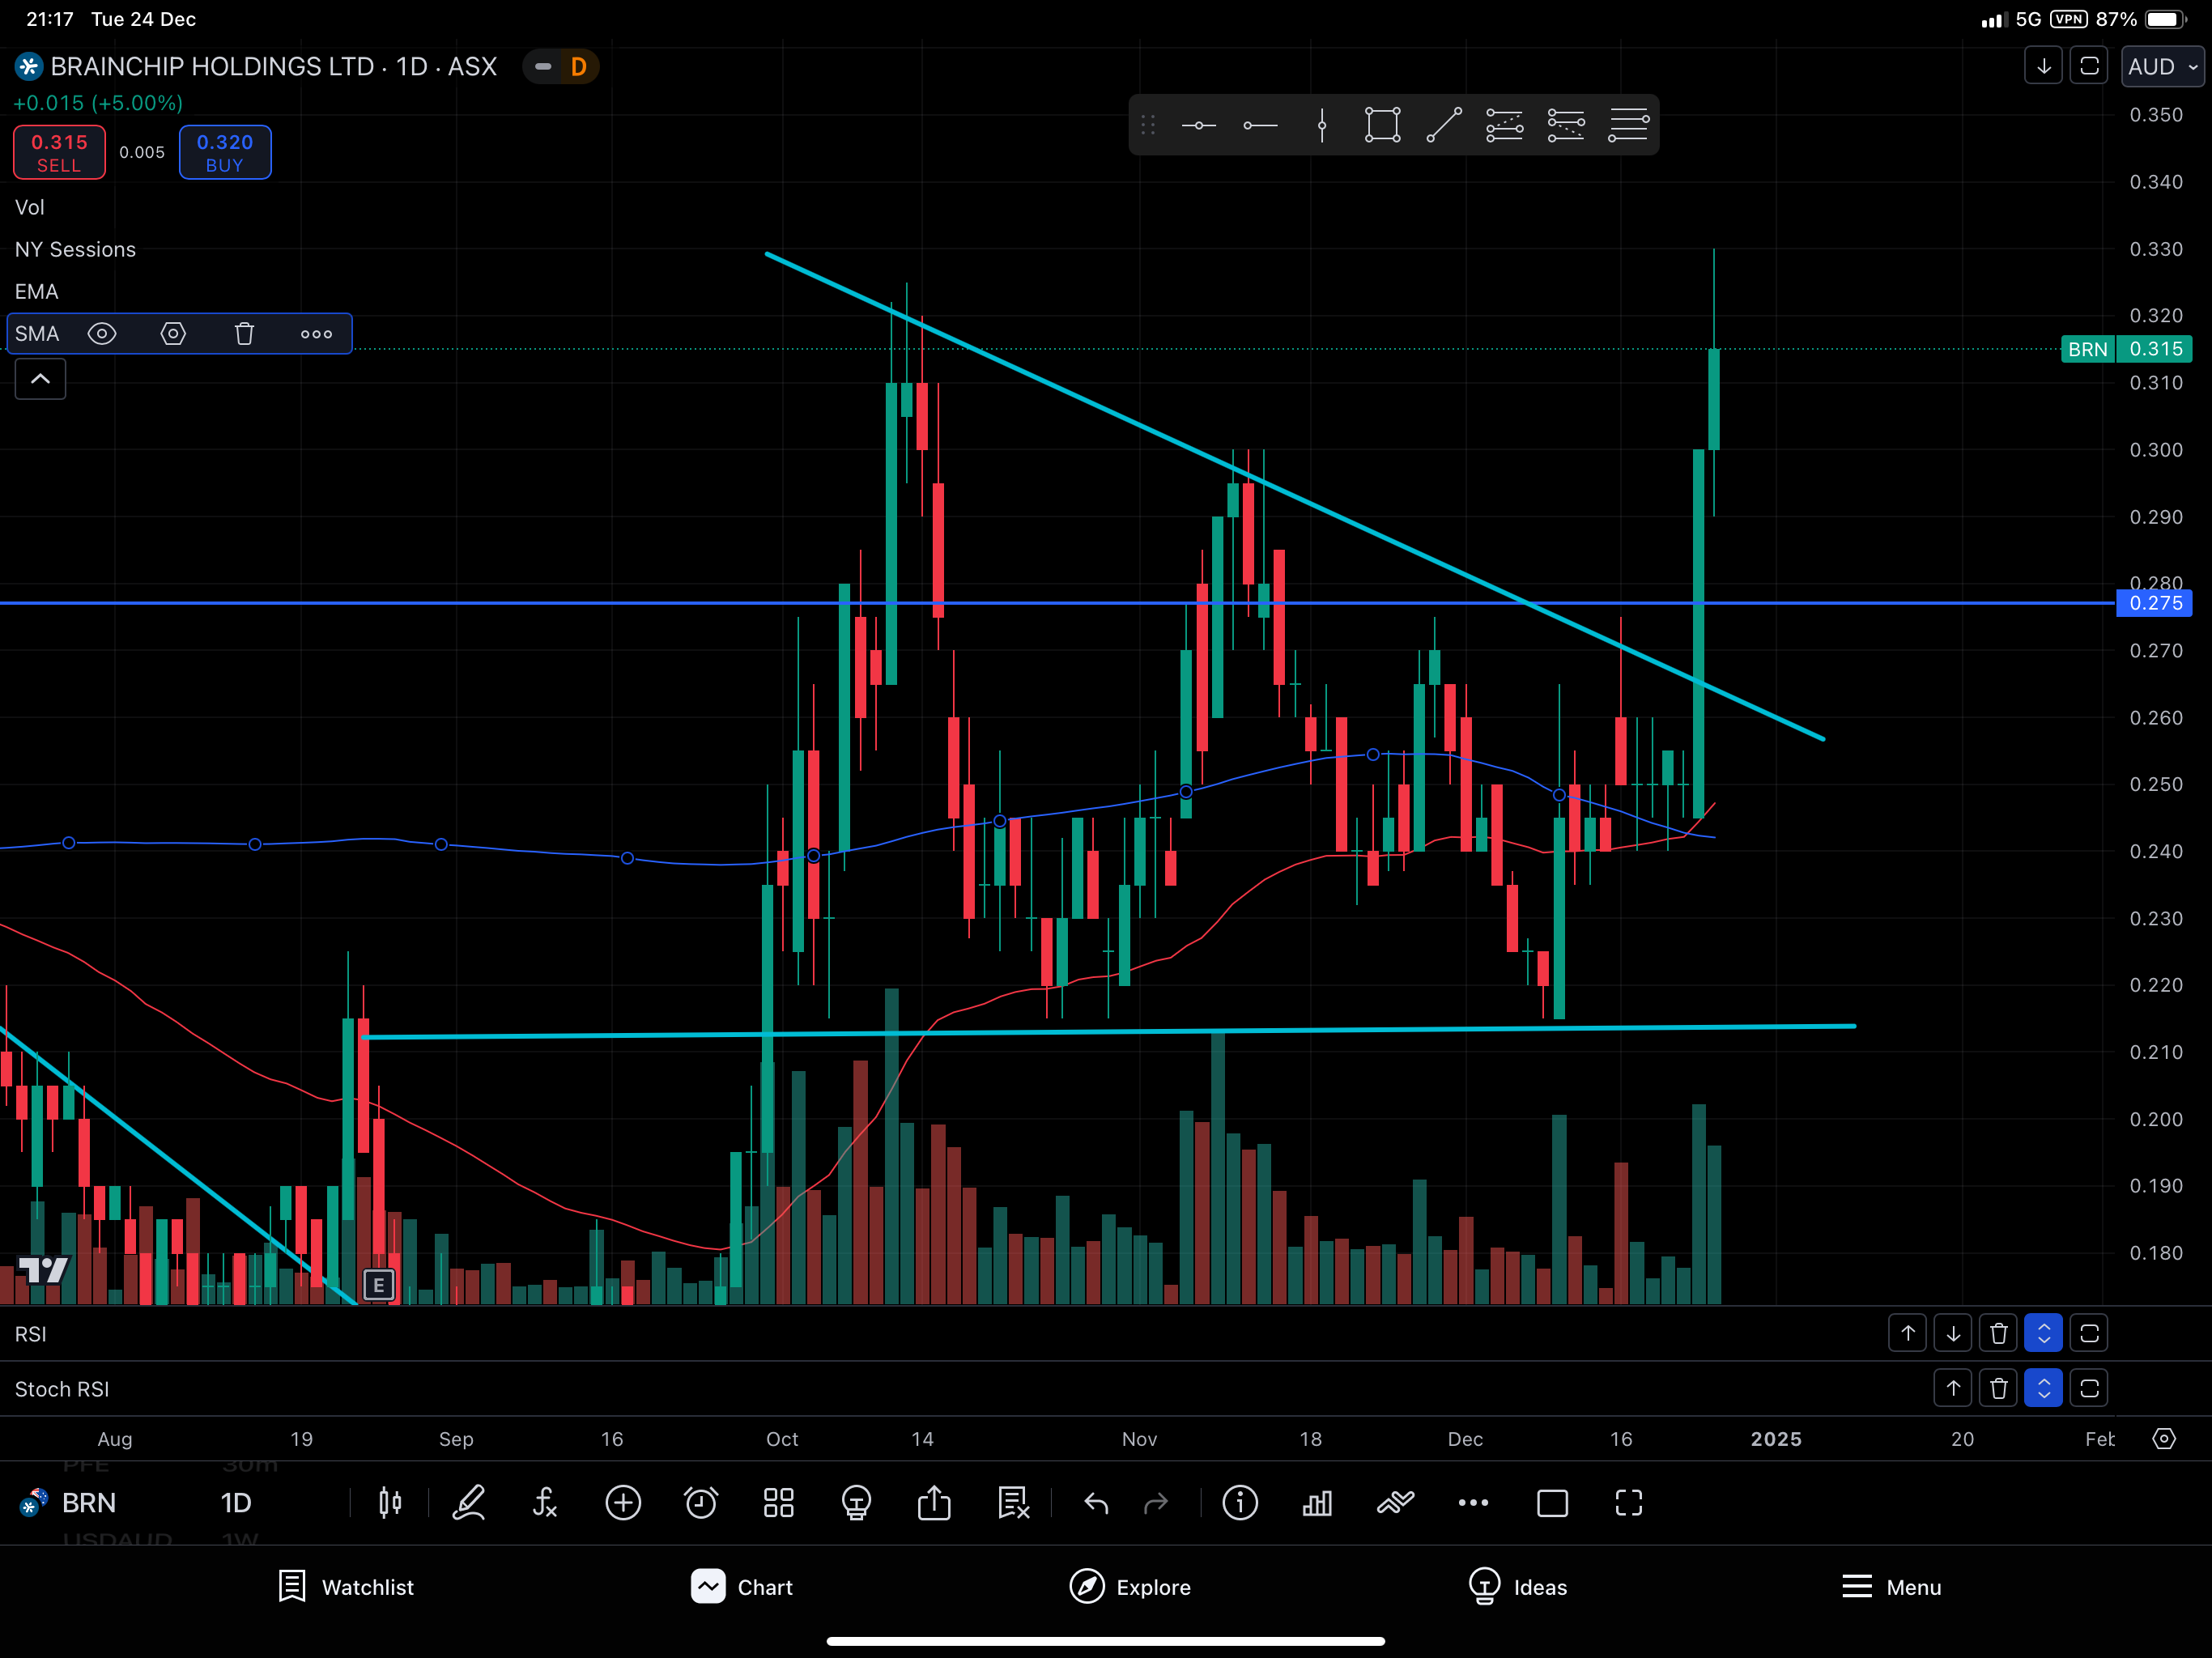Move Stoch RSI pane up
The height and width of the screenshot is (1658, 2212).
pyautogui.click(x=1953, y=1388)
